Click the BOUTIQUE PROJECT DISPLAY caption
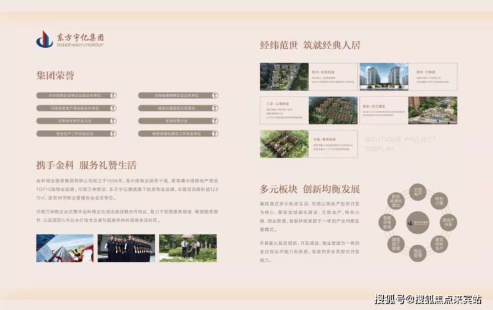This screenshot has width=493, height=310. pyautogui.click(x=400, y=144)
